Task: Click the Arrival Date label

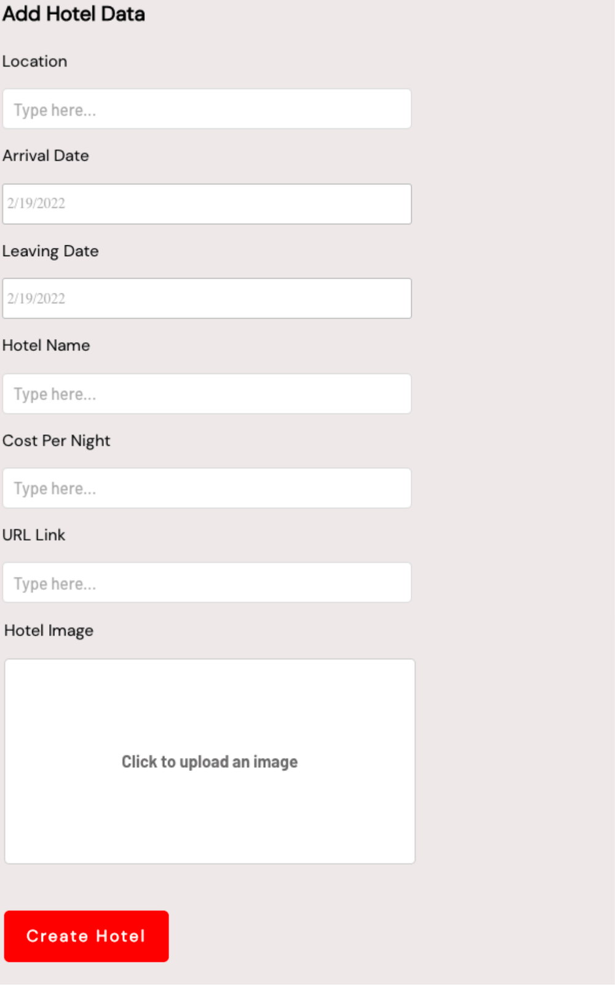Action: [x=46, y=156]
